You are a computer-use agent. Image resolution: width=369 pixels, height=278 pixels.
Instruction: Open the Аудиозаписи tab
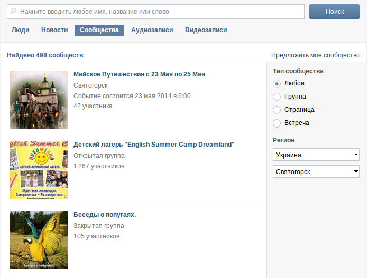(x=152, y=30)
